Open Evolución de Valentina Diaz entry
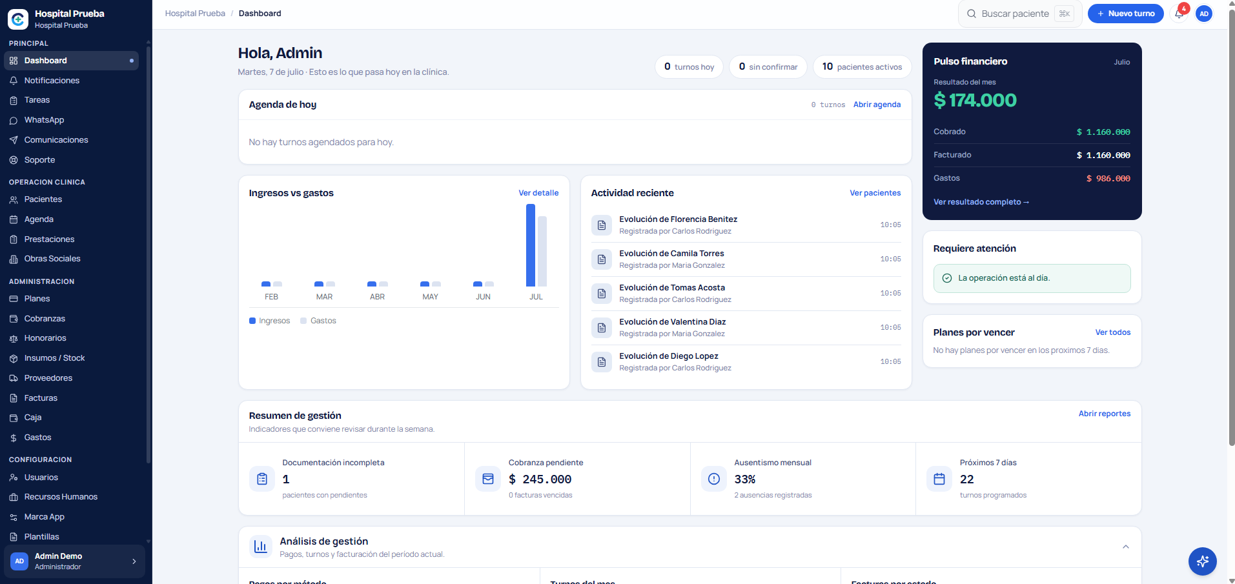 click(x=746, y=328)
